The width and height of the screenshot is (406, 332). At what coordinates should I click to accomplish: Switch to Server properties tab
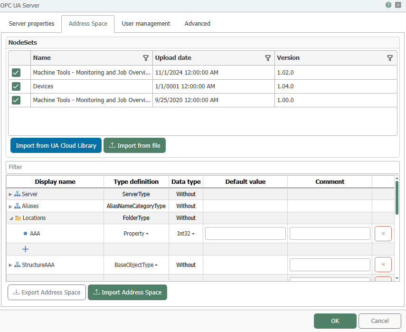pyautogui.click(x=32, y=24)
